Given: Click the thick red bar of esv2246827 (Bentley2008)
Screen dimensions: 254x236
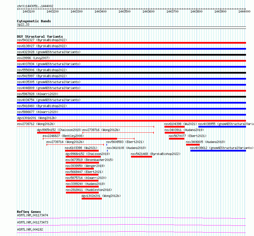Looking at the screenshot, I should 91,139.
